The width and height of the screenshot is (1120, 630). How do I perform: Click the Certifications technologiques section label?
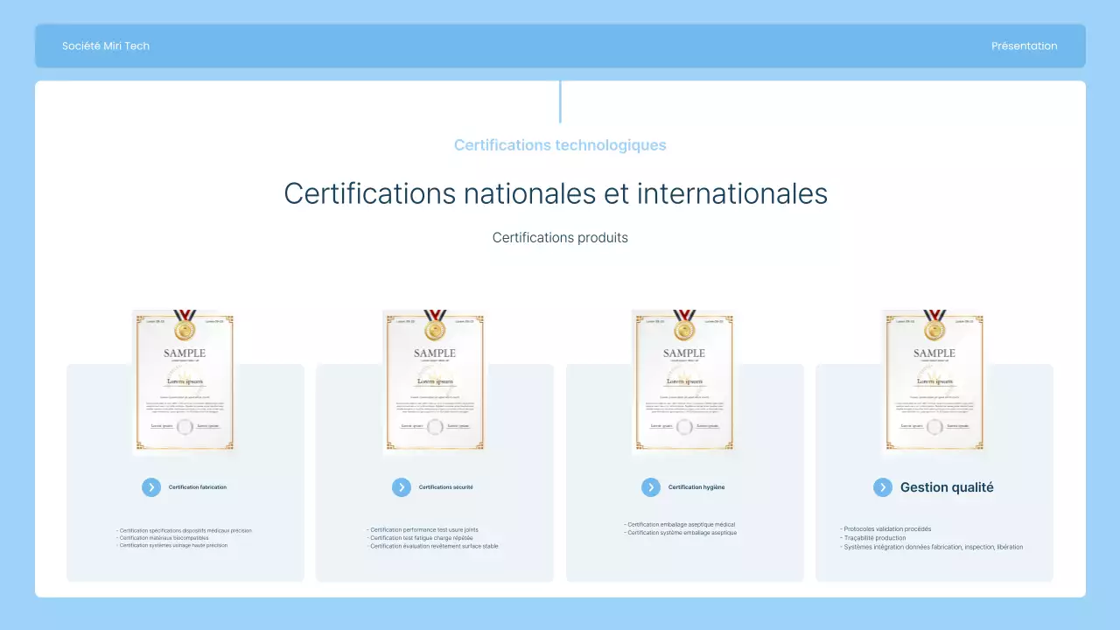pyautogui.click(x=560, y=145)
